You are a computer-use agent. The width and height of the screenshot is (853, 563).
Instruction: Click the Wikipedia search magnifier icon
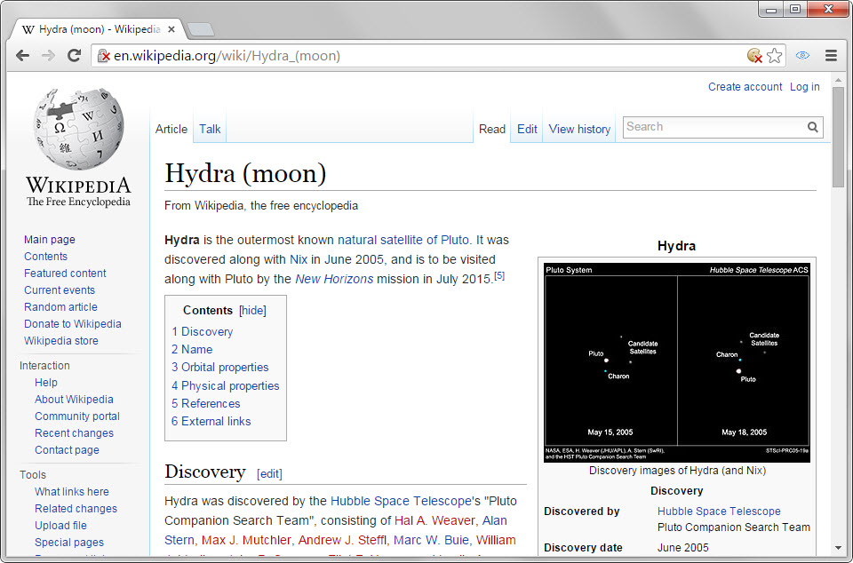(812, 127)
